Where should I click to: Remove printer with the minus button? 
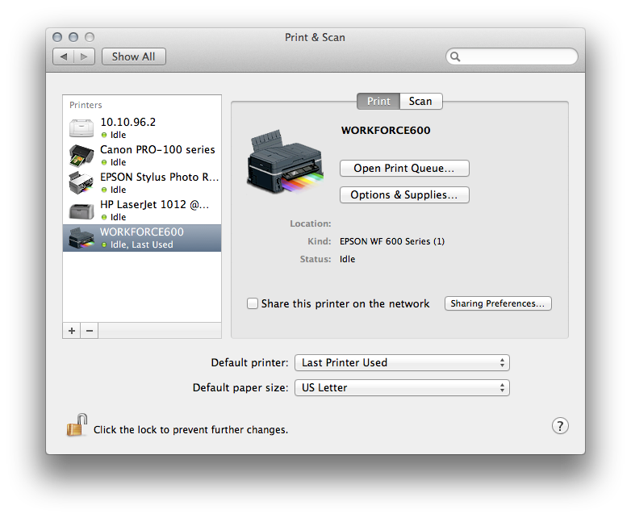pyautogui.click(x=90, y=331)
